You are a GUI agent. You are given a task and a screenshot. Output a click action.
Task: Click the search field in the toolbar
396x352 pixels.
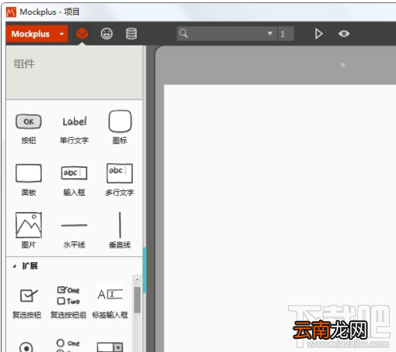[226, 33]
